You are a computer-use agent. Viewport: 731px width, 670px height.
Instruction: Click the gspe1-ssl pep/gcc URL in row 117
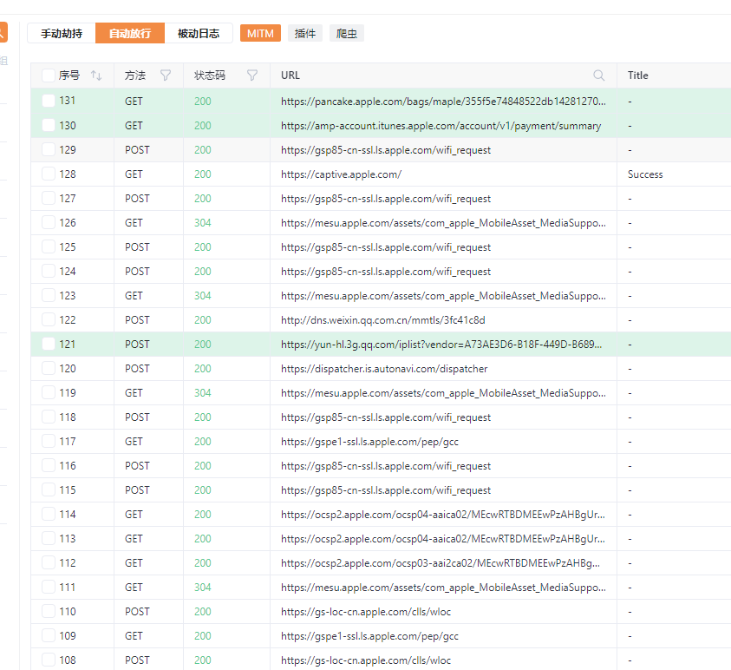pos(369,442)
